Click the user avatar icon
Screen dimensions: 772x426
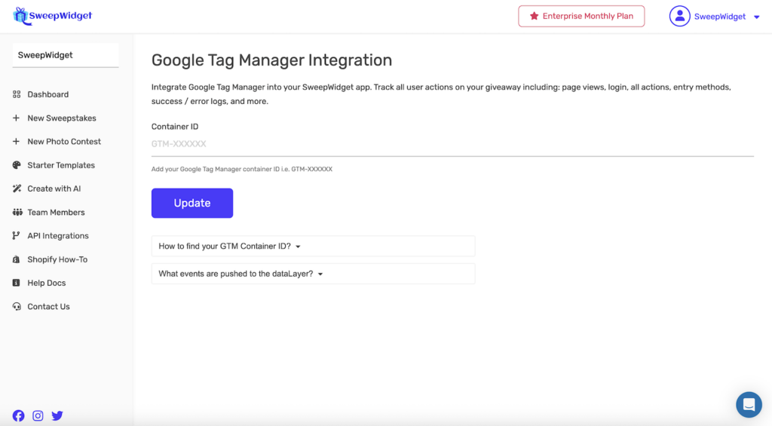pos(679,16)
